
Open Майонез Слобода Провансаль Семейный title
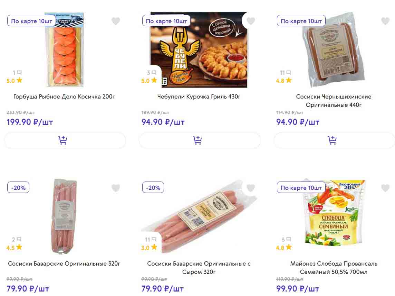[x=334, y=268]
